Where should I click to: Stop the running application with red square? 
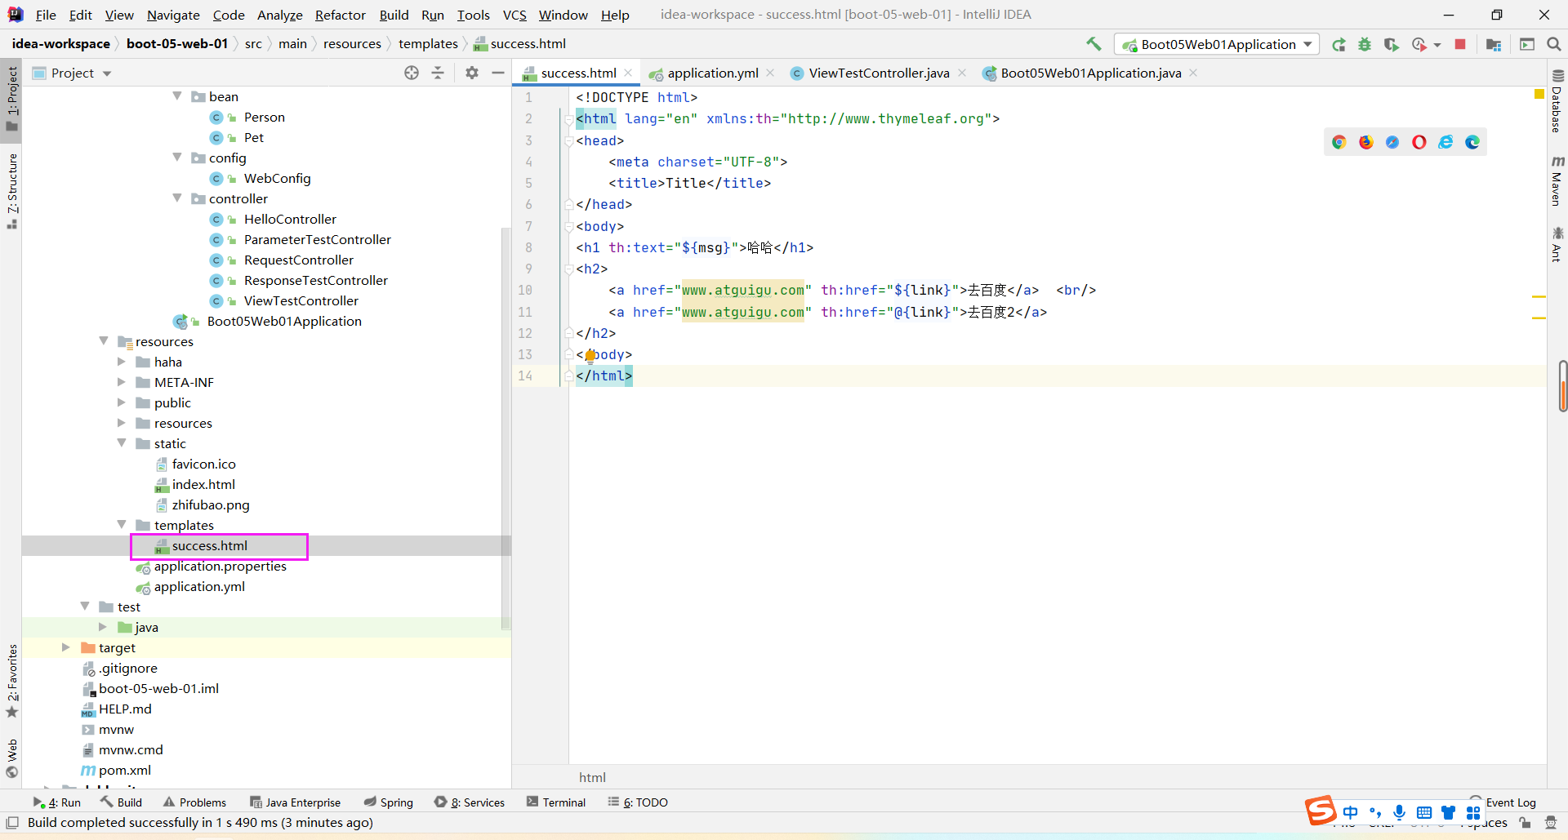(x=1460, y=44)
